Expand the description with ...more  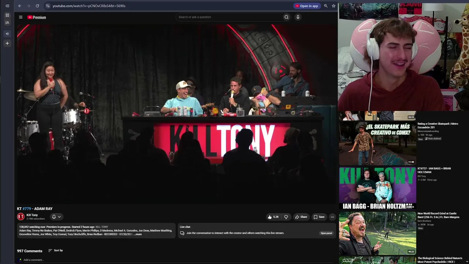138,234
